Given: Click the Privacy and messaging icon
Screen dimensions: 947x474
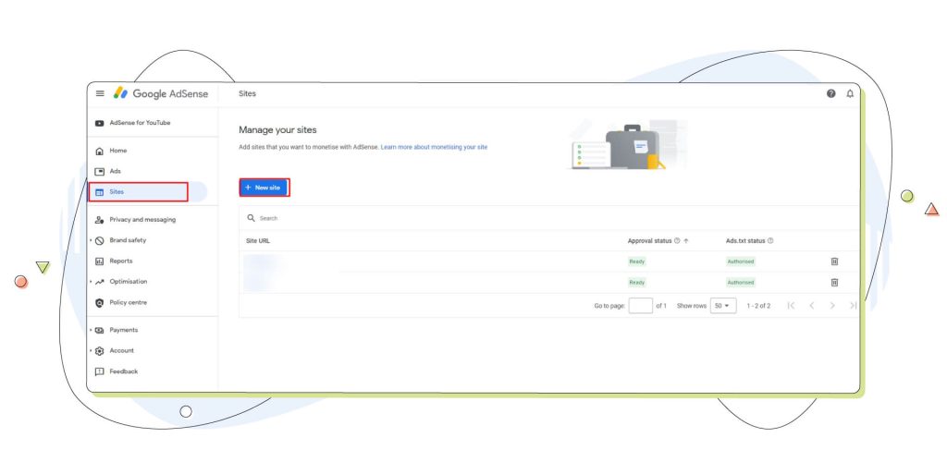Looking at the screenshot, I should click(100, 220).
